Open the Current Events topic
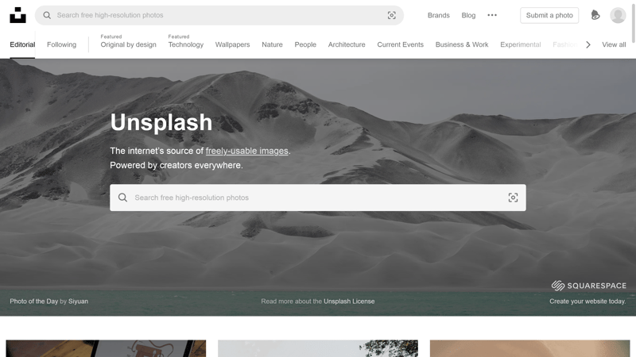The height and width of the screenshot is (357, 636). [x=401, y=44]
